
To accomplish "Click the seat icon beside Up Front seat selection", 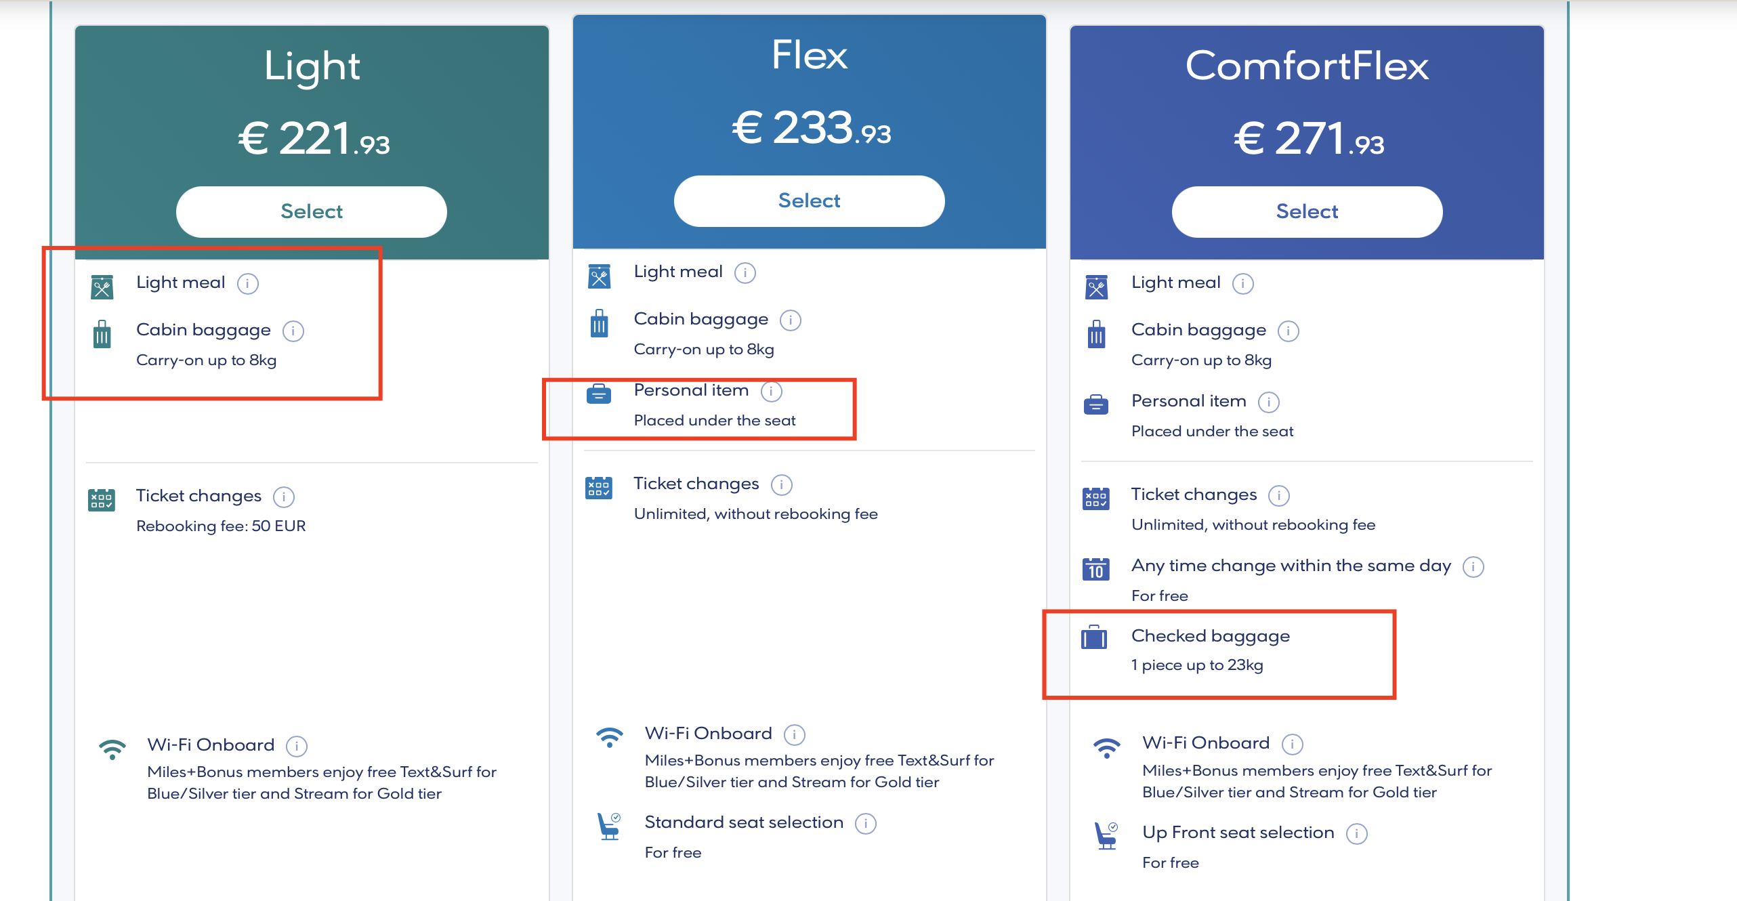I will tap(1106, 835).
